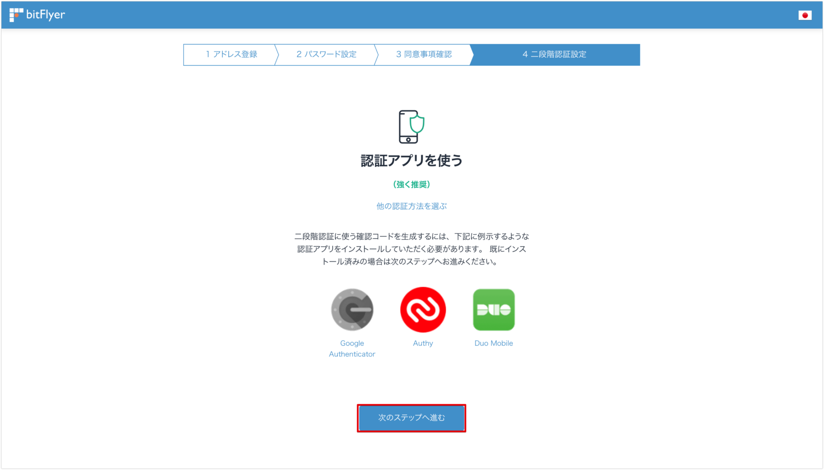Click the bitFlyer square logo mark
This screenshot has width=824, height=470.
tap(15, 14)
